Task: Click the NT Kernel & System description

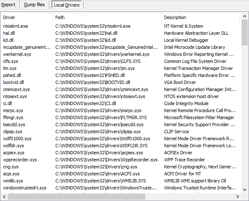Action: [x=183, y=26]
